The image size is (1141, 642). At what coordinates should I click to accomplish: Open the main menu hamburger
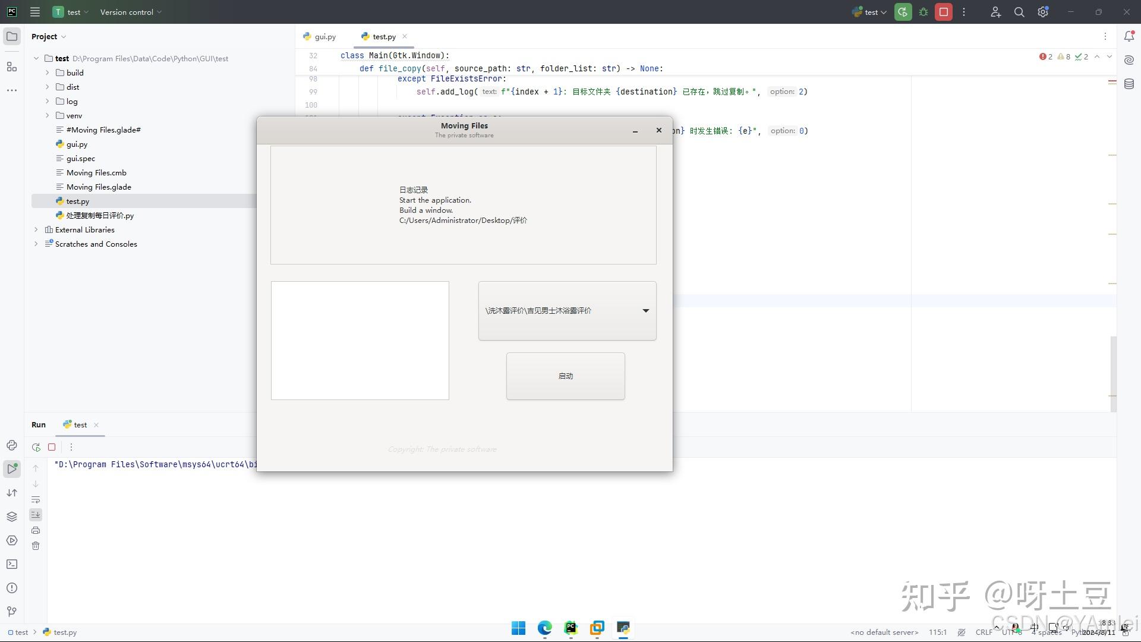[x=34, y=12]
